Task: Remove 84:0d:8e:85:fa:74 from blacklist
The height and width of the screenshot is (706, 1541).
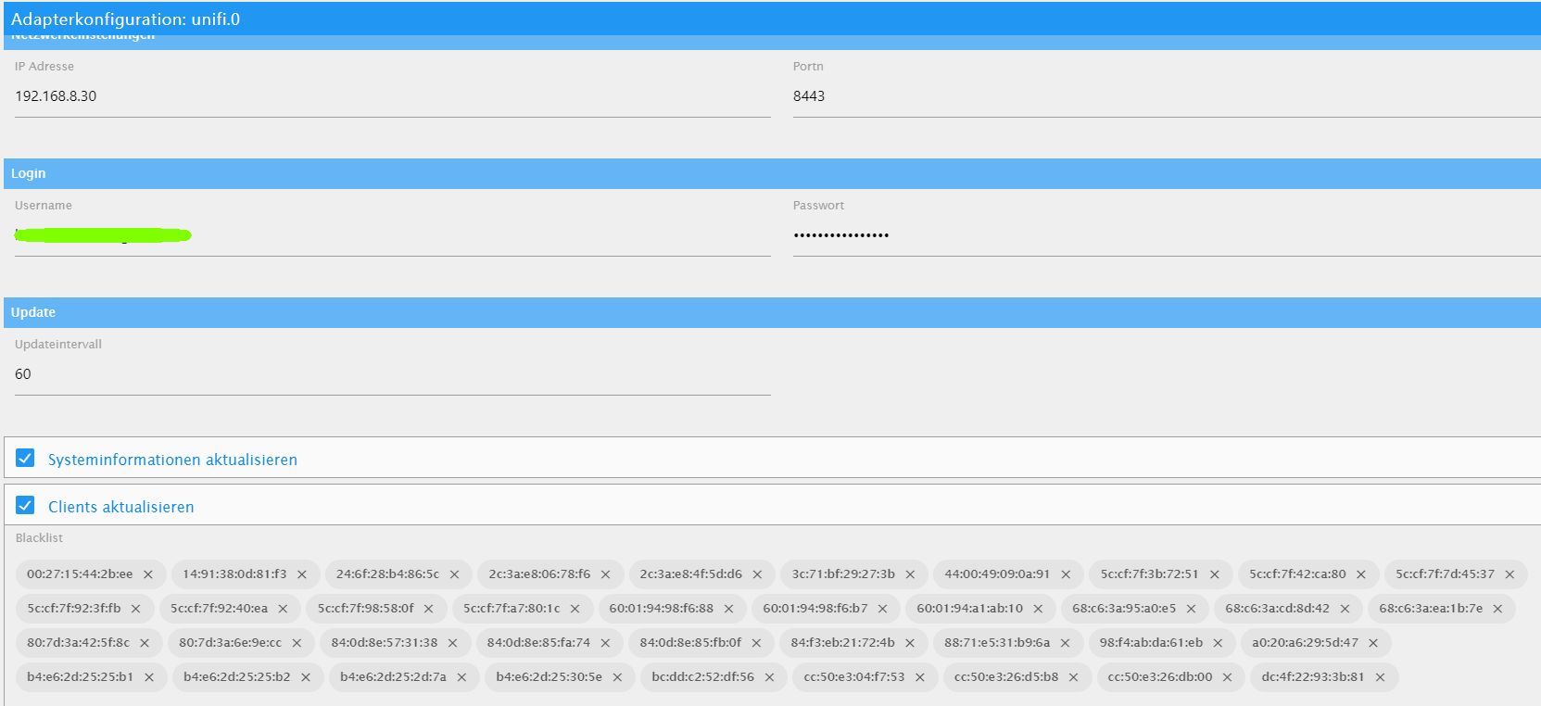Action: 606,643
